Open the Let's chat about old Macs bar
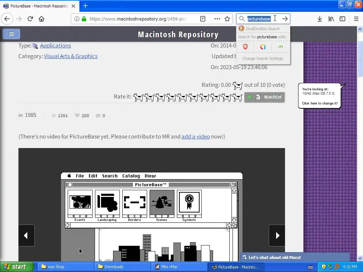Viewport: 363px width, 272px height. pos(295,257)
